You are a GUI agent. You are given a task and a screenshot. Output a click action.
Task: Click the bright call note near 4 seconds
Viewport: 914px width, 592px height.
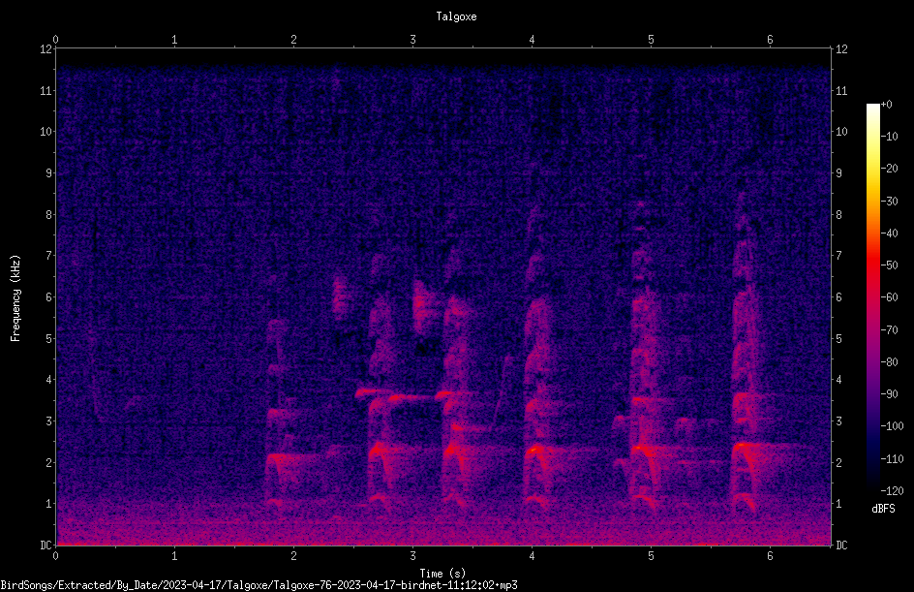(x=533, y=450)
